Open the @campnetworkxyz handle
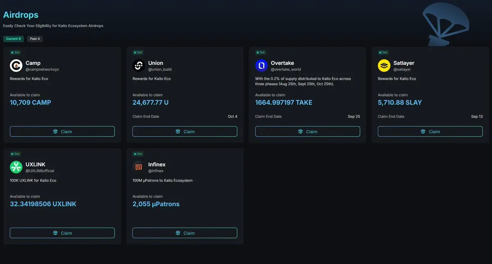This screenshot has width=492, height=264. (42, 70)
